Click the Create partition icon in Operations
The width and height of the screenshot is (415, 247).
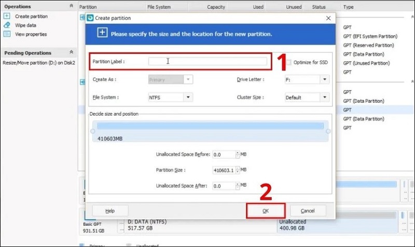7,17
